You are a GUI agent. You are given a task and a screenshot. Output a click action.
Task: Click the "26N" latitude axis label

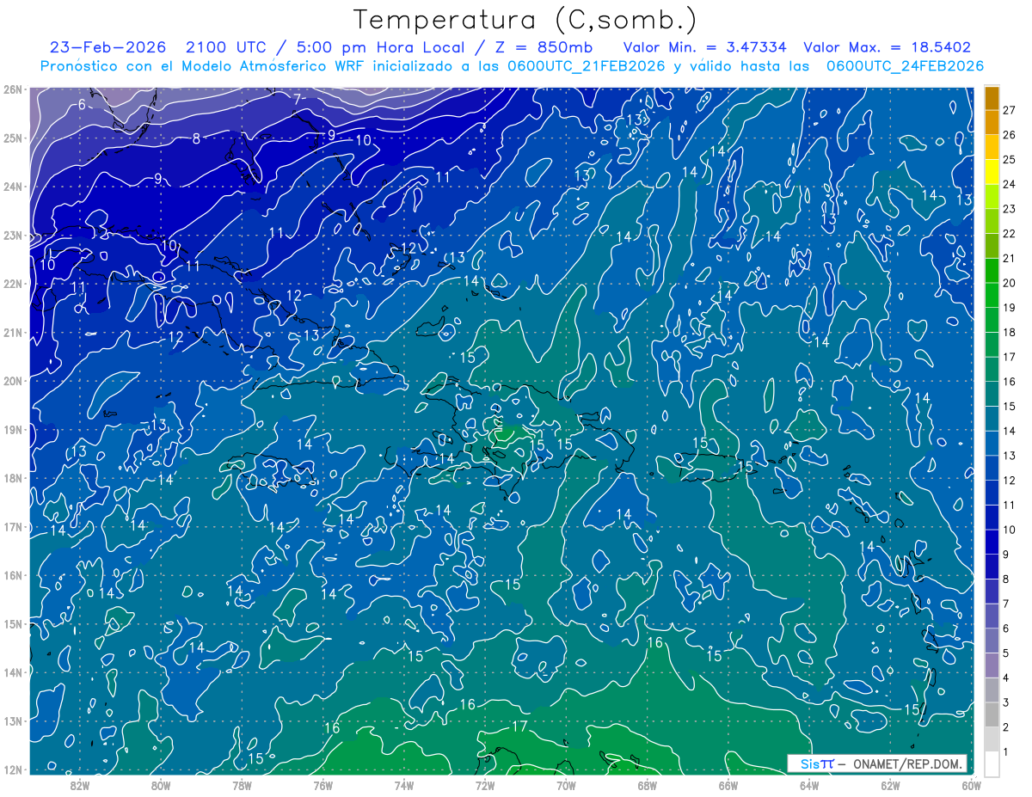12,89
